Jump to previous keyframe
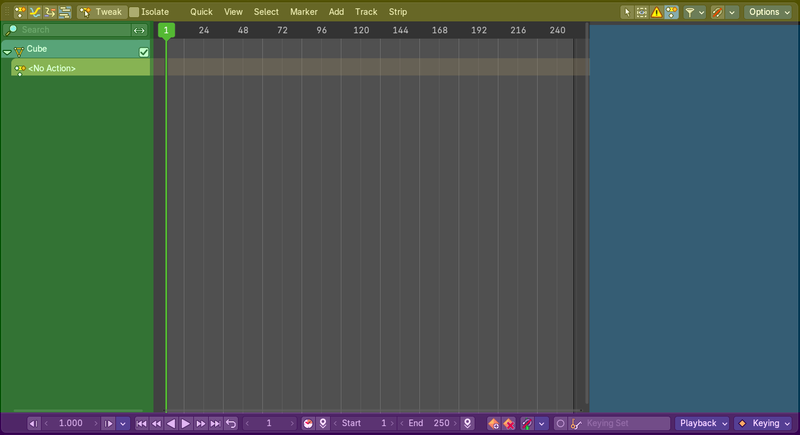The width and height of the screenshot is (800, 435). [x=156, y=424]
